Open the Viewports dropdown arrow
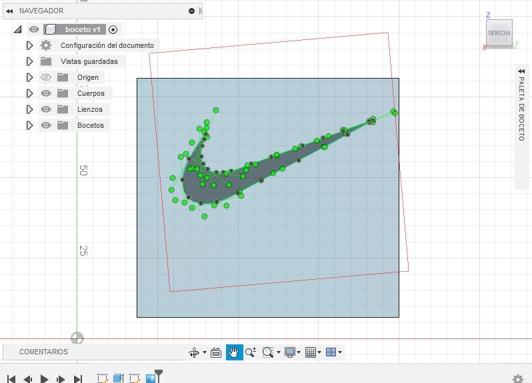The width and height of the screenshot is (532, 383). (340, 352)
